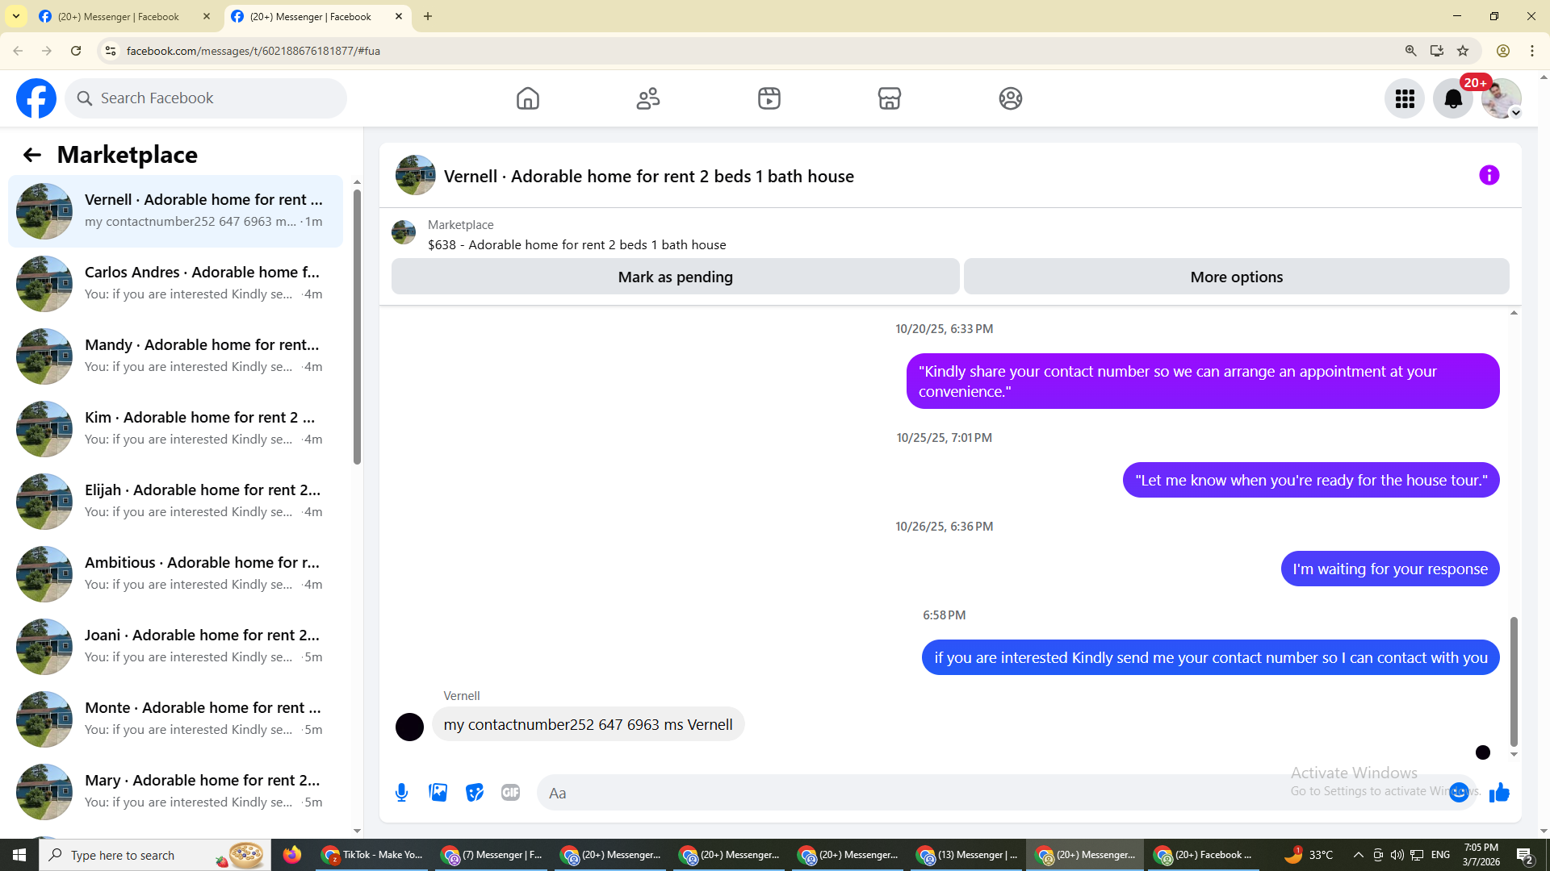
Task: Click the browser address bar
Action: (759, 51)
